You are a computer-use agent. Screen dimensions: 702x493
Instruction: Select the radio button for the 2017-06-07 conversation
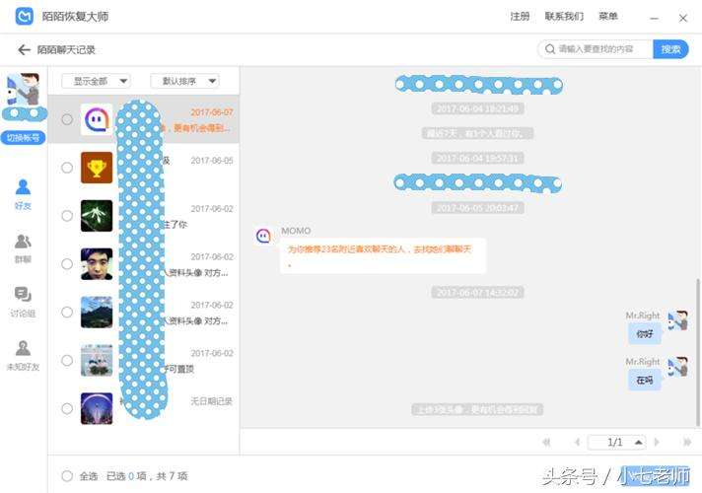click(67, 119)
